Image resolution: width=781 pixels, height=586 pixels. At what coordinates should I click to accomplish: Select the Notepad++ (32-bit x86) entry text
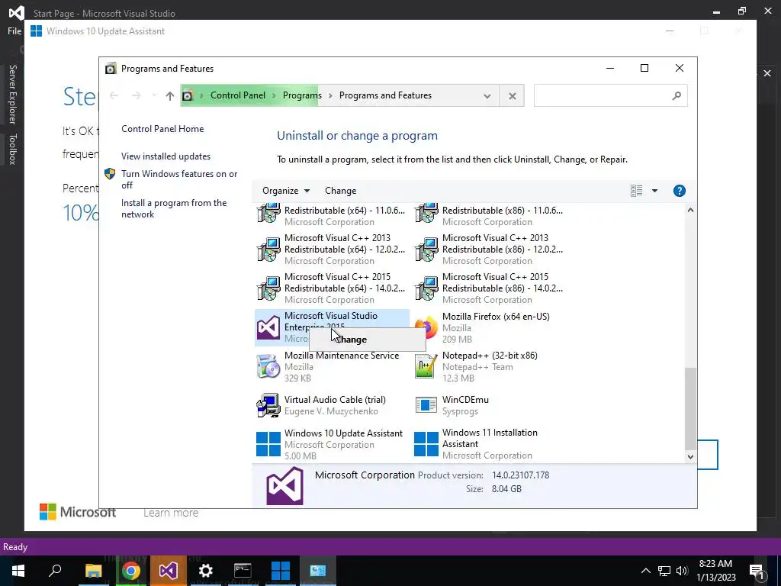click(490, 356)
